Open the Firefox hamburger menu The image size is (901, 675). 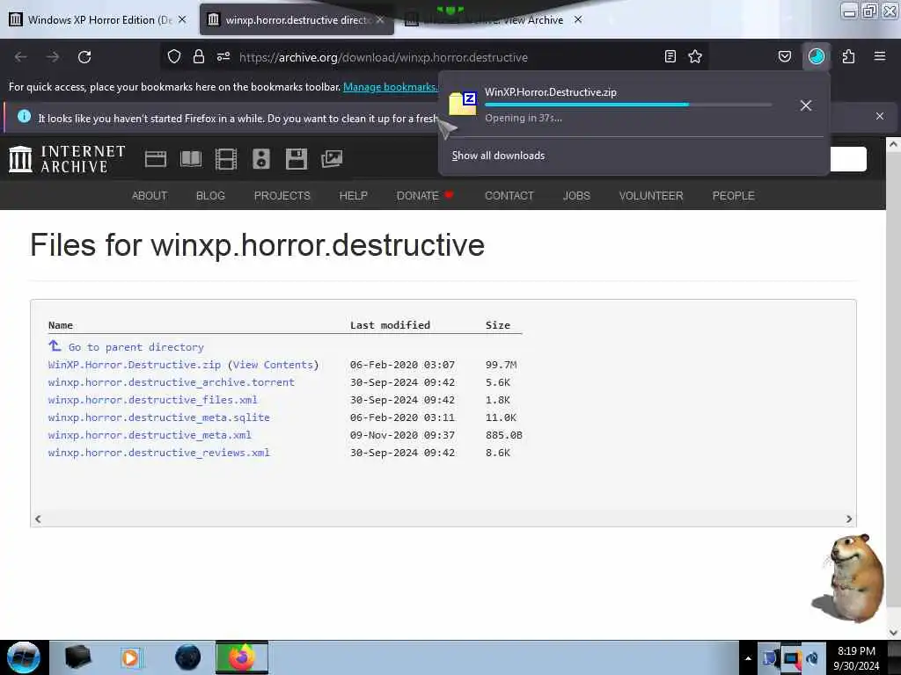[x=880, y=56]
